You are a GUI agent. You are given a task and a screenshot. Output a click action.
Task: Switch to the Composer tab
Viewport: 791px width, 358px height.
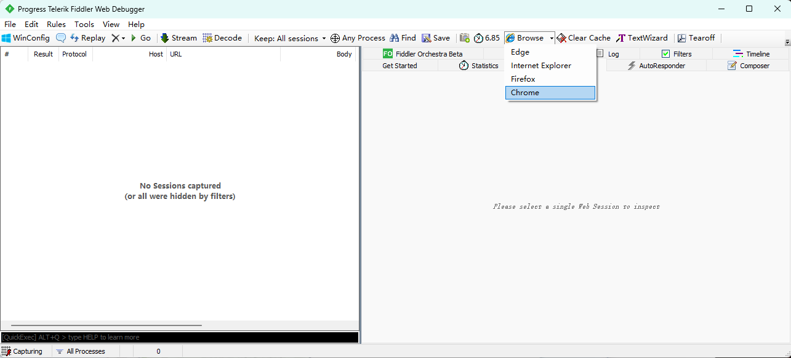point(748,66)
